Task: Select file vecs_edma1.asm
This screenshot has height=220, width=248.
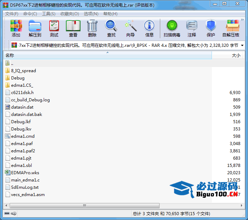Action: tap(25, 194)
